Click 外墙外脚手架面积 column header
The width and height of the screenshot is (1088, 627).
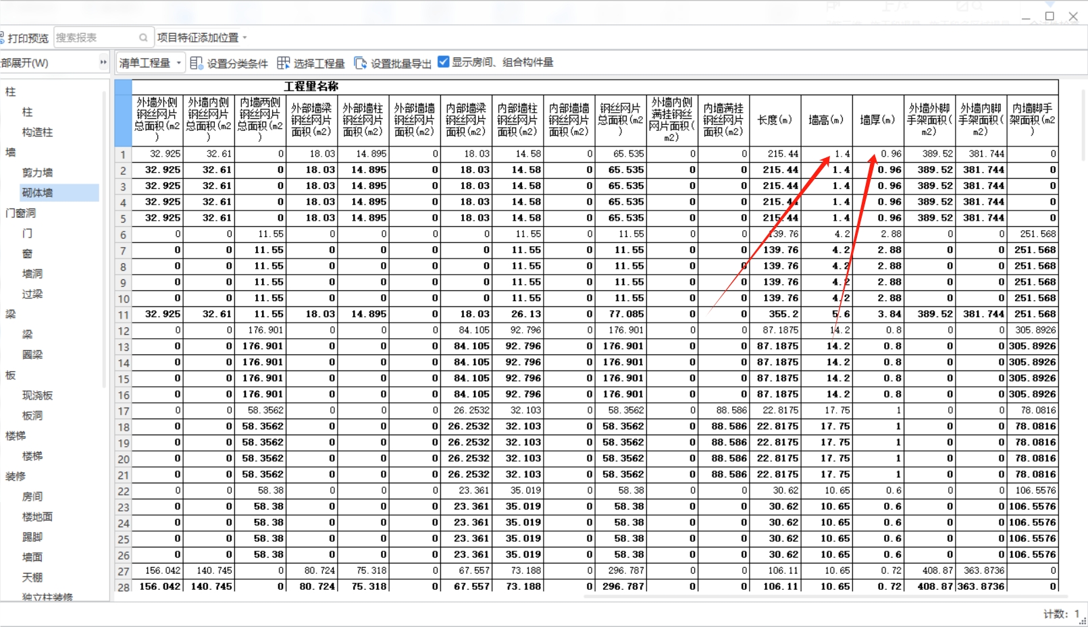tap(930, 119)
